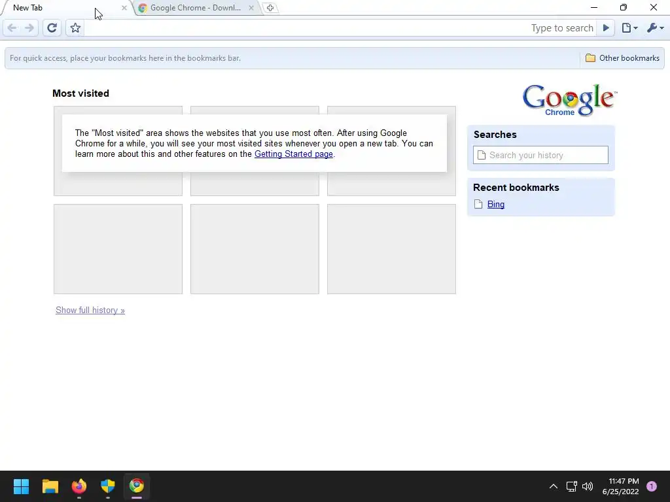Open the Windows Start menu

coord(21,486)
